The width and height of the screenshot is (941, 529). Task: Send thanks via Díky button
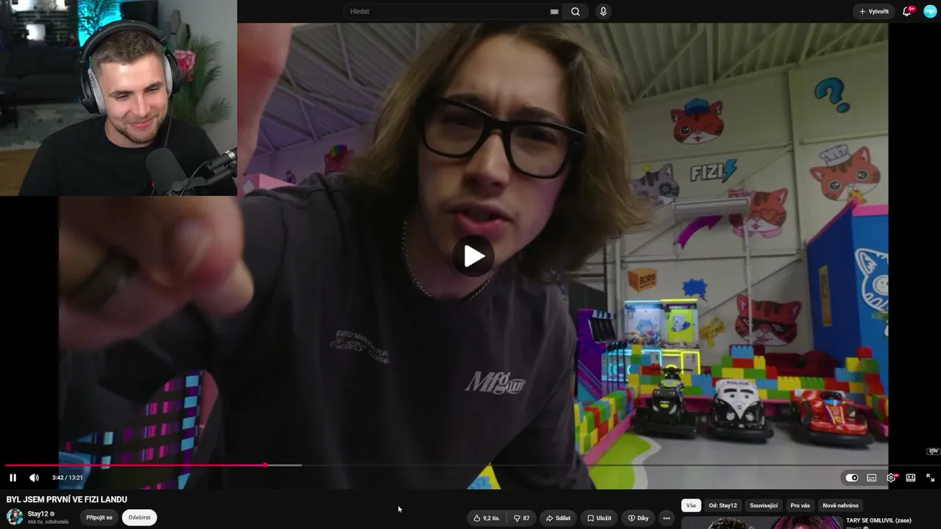coord(638,518)
